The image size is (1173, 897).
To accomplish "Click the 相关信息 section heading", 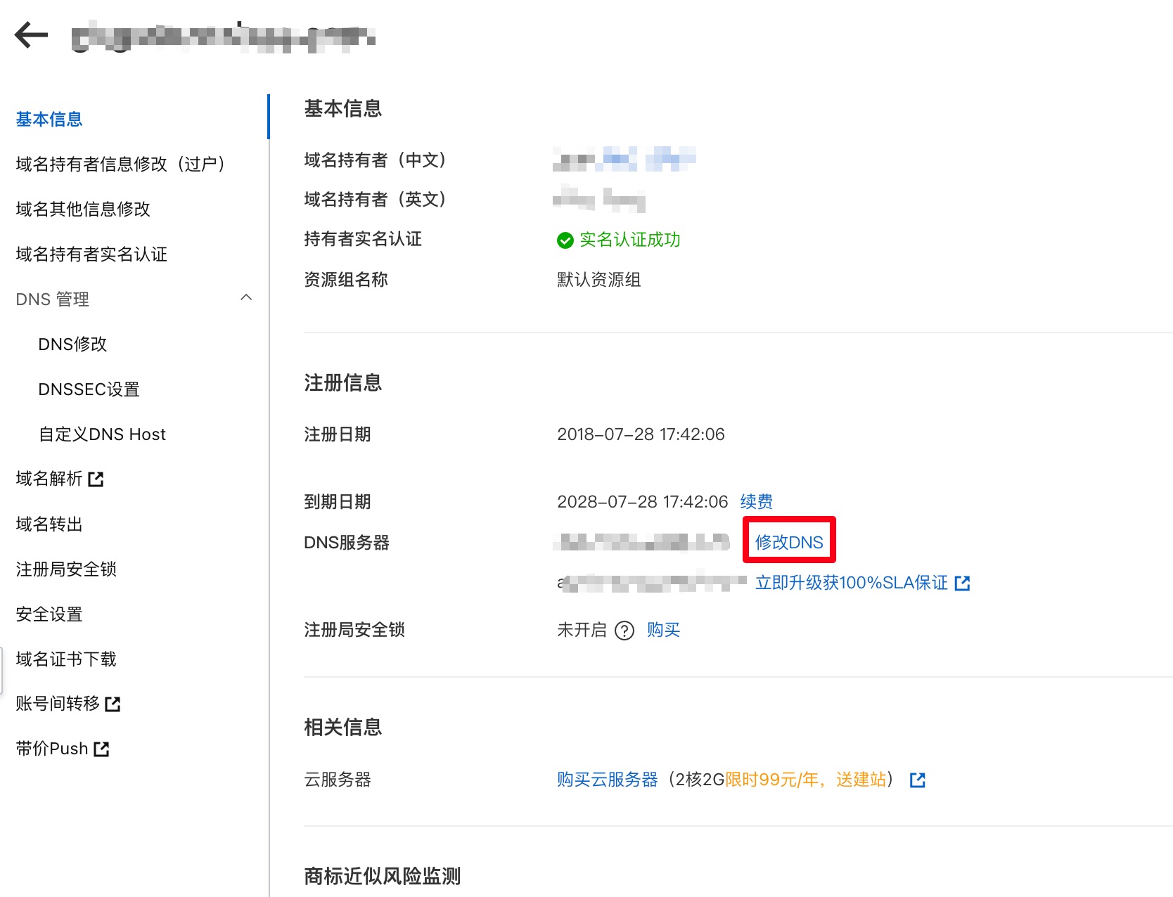I will pyautogui.click(x=343, y=728).
